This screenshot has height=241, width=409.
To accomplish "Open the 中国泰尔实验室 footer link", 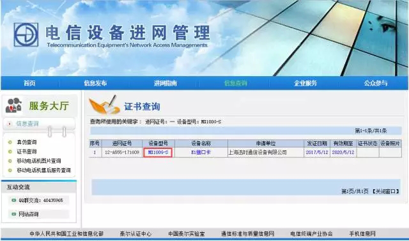I will tap(187, 233).
